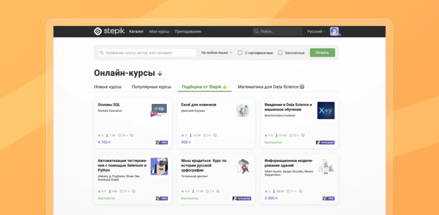Click the learners icon on Информационное моделирование card
This screenshot has height=215, width=439.
pos(274,191)
